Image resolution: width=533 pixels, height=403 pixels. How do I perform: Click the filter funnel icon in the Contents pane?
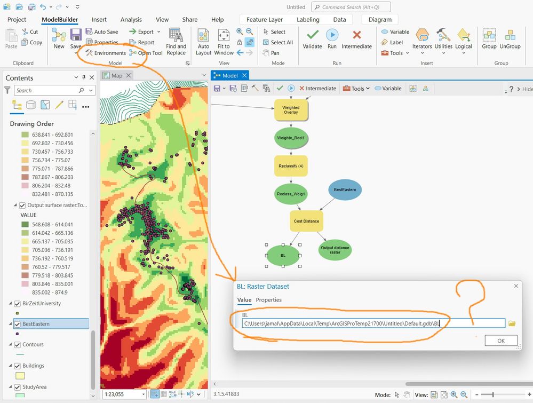[x=7, y=90]
